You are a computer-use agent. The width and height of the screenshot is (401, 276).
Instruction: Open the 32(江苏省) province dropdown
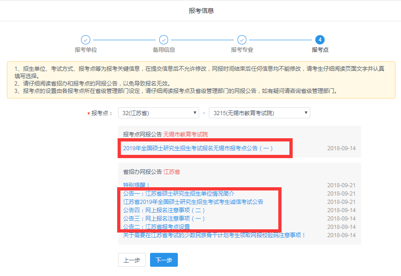pyautogui.click(x=158, y=113)
